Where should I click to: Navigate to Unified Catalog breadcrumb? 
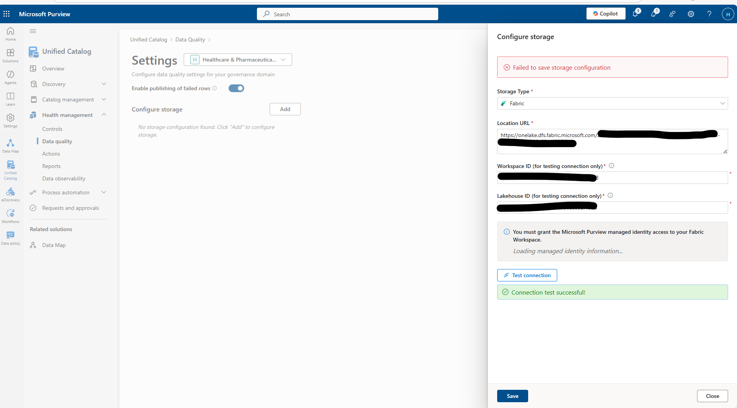(x=149, y=39)
